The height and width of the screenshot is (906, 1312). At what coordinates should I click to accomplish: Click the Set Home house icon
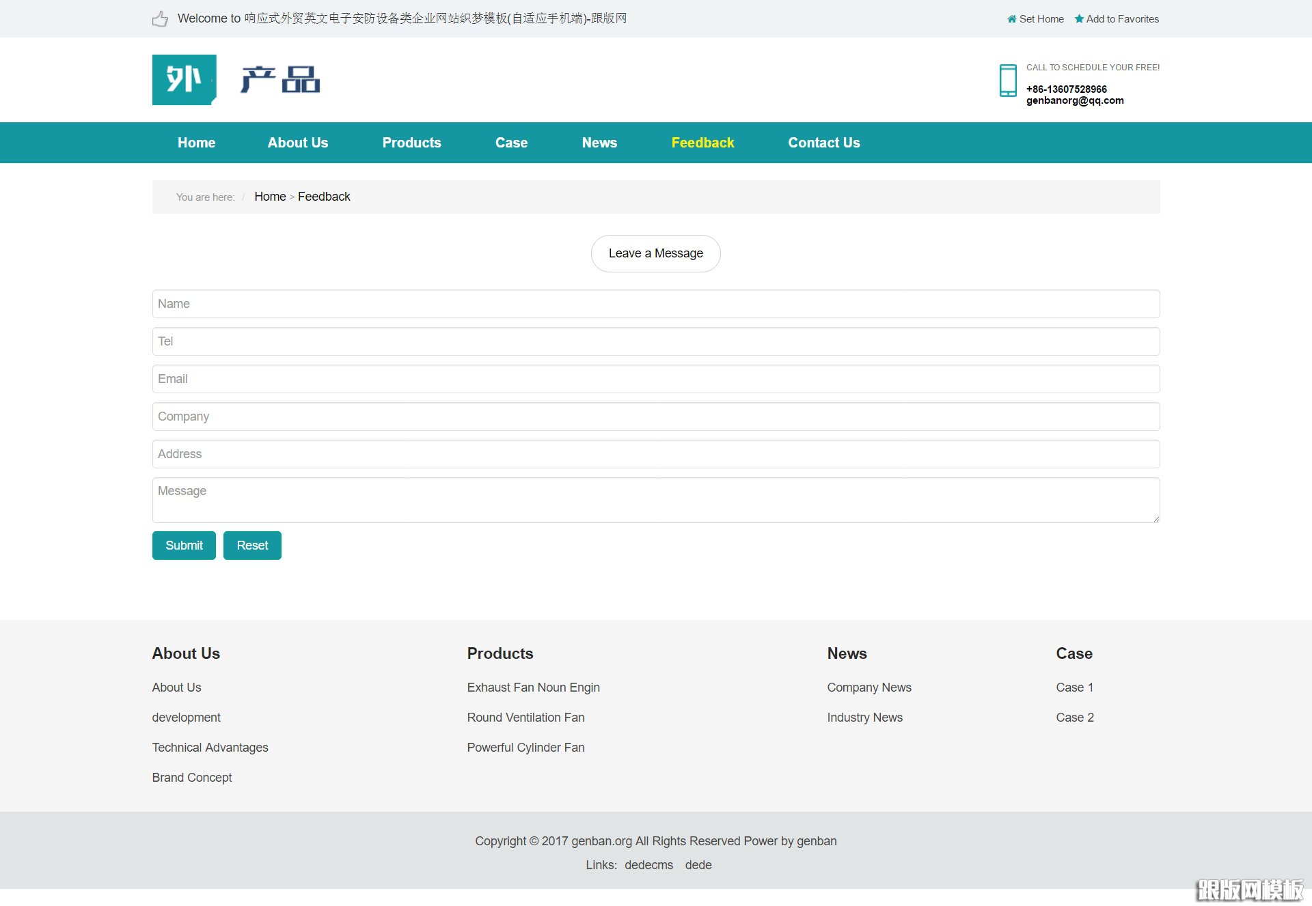pos(1011,19)
